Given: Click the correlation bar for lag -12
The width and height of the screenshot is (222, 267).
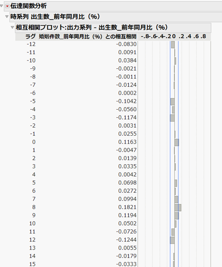Looking at the screenshot, I should pos(173,45).
